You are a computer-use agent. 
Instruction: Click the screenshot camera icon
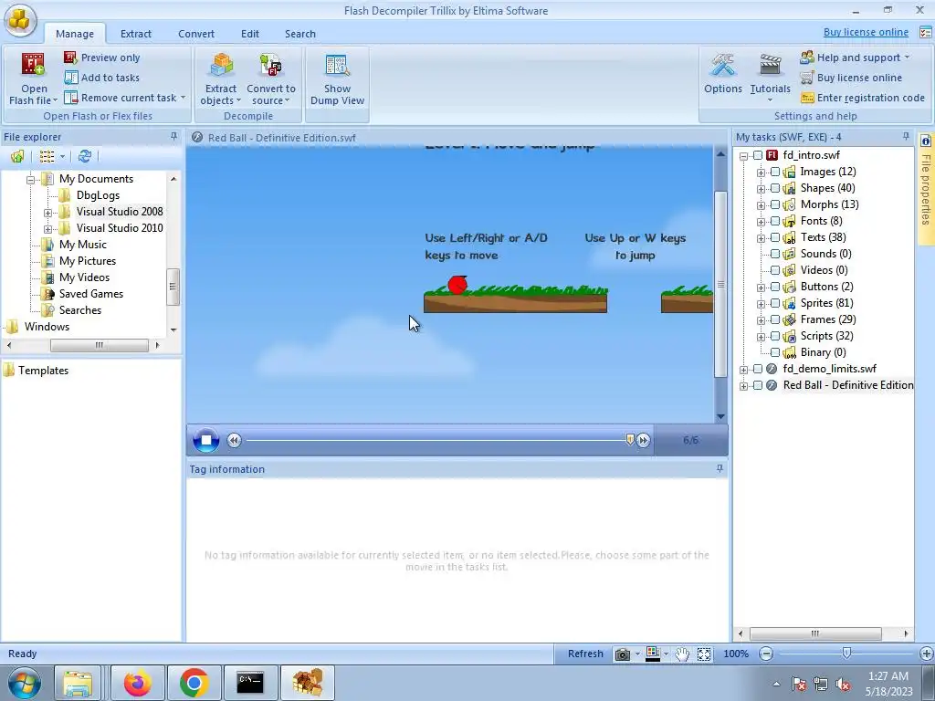pyautogui.click(x=623, y=654)
